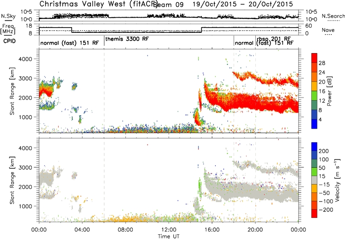Pick the red bottom segment of Velocity colorbar
Viewport: 345px width, 239px height.
[314, 214]
